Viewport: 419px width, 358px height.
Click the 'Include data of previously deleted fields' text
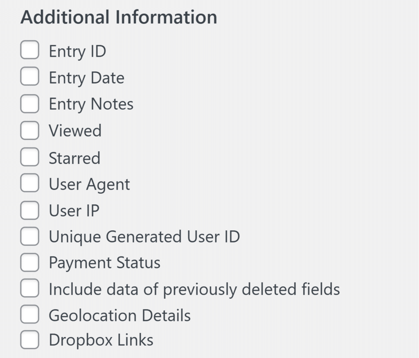194,289
